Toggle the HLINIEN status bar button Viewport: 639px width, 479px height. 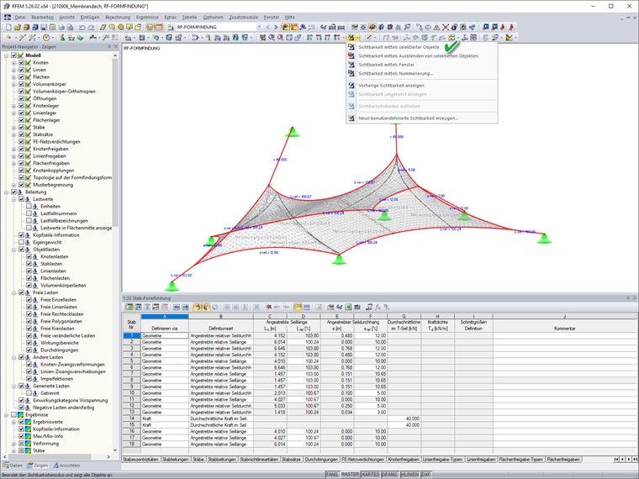pos(409,475)
